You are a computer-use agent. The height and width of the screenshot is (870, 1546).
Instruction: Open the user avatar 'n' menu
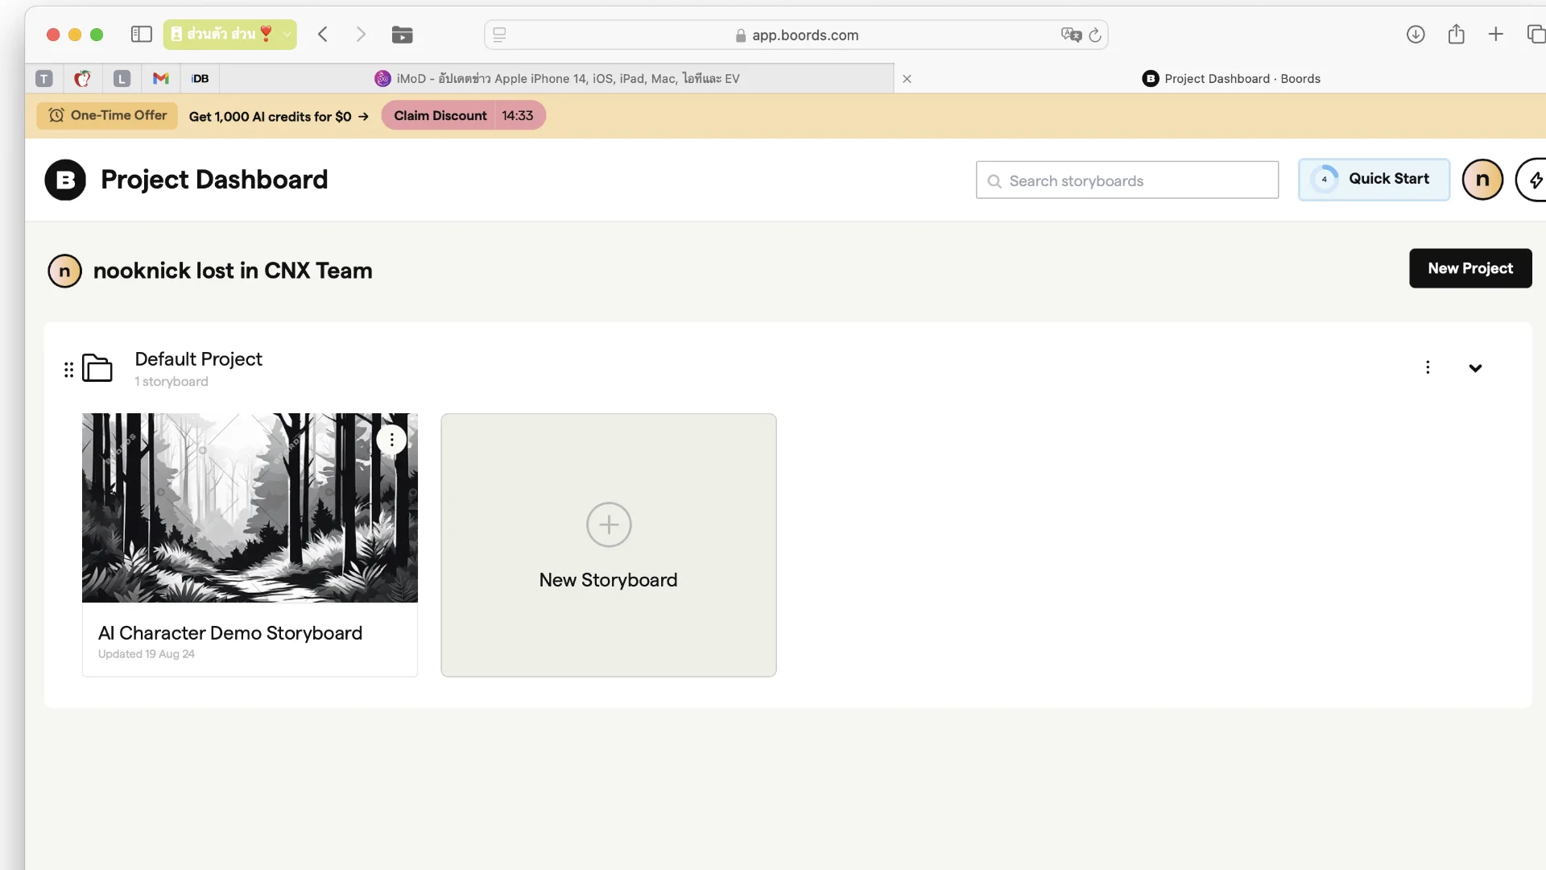pos(1482,180)
